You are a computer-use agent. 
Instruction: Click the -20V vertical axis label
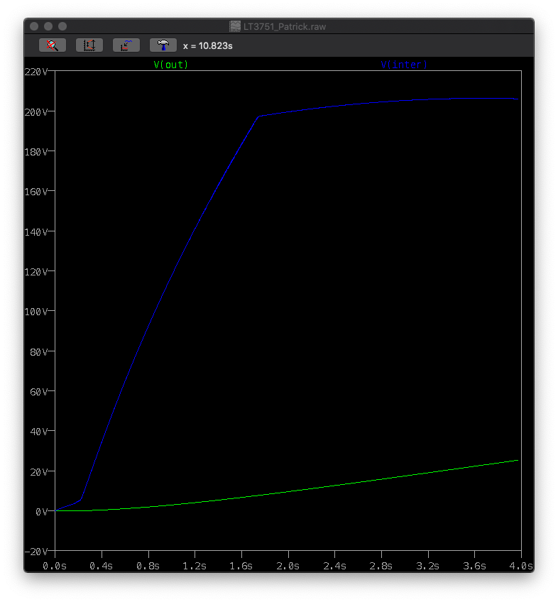[36, 552]
